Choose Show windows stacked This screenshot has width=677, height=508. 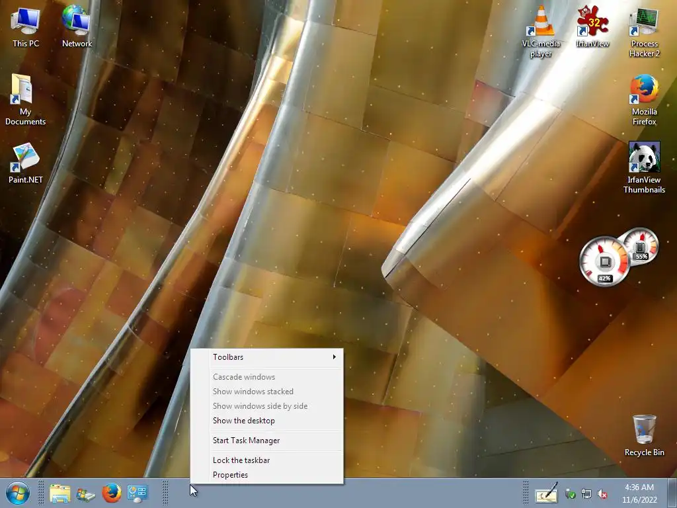(x=267, y=392)
